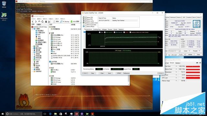
Task: Select 电源管理 in the AIDA64 tree
Action: 40,40
